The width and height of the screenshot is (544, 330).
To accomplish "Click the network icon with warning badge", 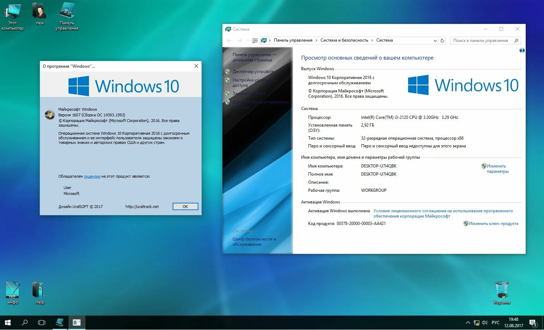I will point(476,322).
